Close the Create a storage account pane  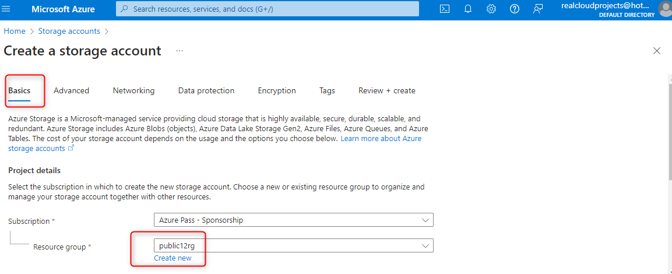coord(657,51)
